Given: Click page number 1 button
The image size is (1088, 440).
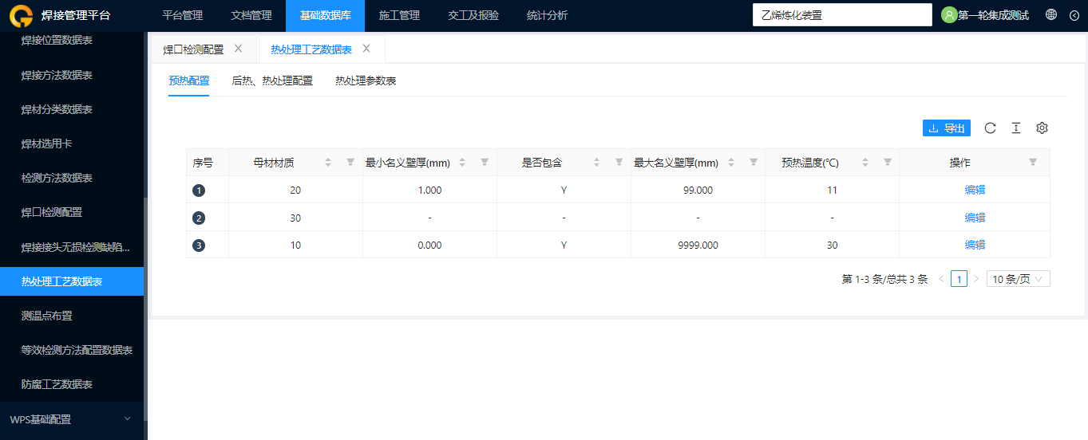Looking at the screenshot, I should click(x=959, y=279).
